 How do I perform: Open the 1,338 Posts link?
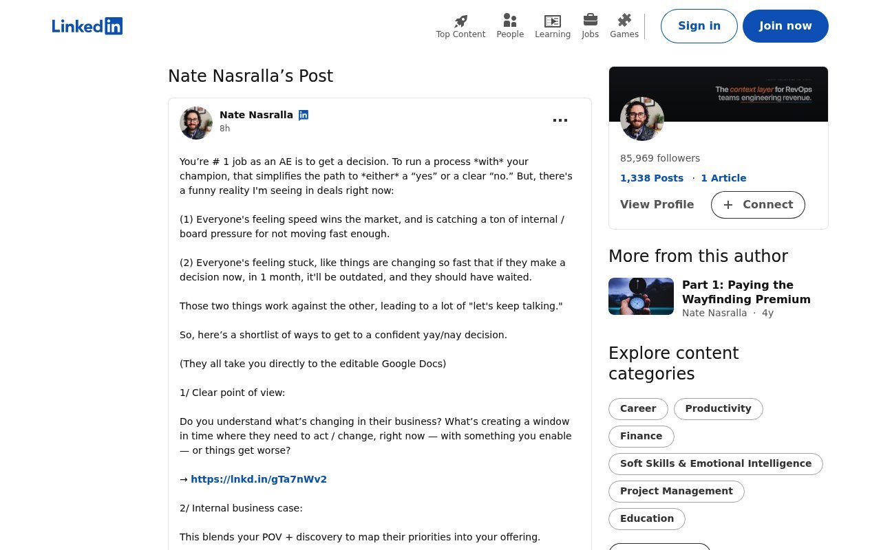coord(652,178)
